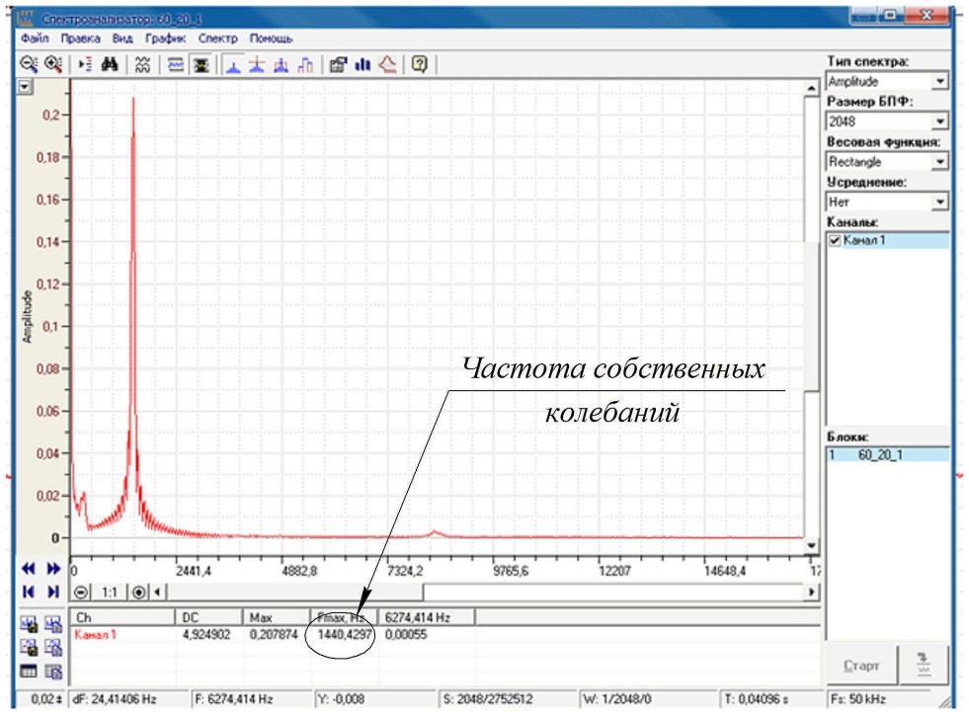
Task: Open the Размер БПФ dropdown
Action: 939,122
